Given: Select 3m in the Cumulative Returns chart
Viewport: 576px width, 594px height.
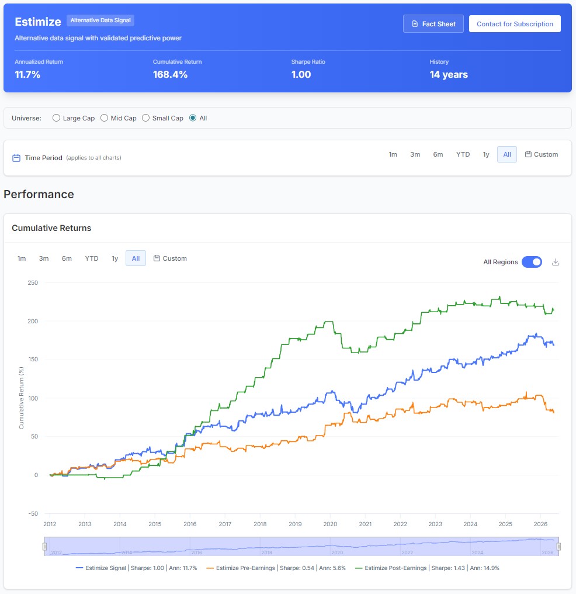Looking at the screenshot, I should pyautogui.click(x=44, y=258).
